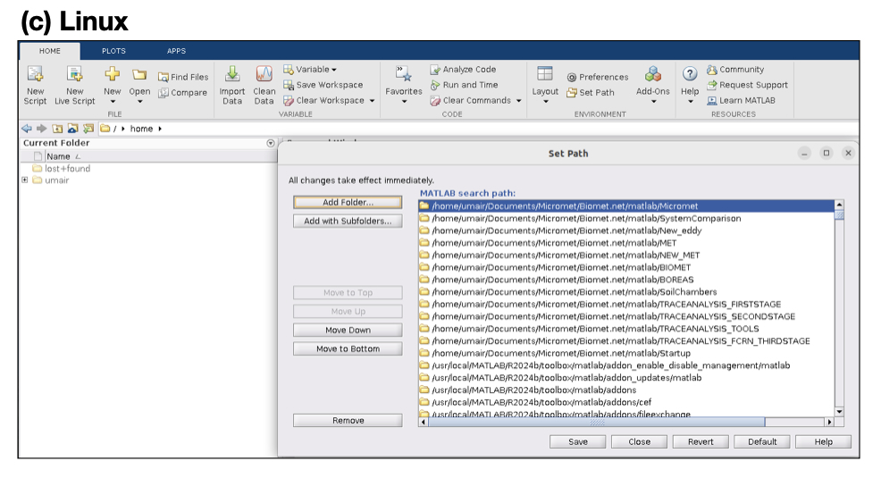This screenshot has height=478, width=881.
Task: Expand the Clear Commands dropdown arrow
Action: [518, 101]
